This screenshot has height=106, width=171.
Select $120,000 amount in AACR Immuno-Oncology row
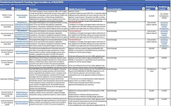pyautogui.click(x=152, y=52)
